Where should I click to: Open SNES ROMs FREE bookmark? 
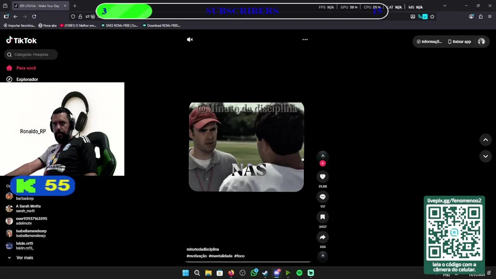pyautogui.click(x=119, y=26)
